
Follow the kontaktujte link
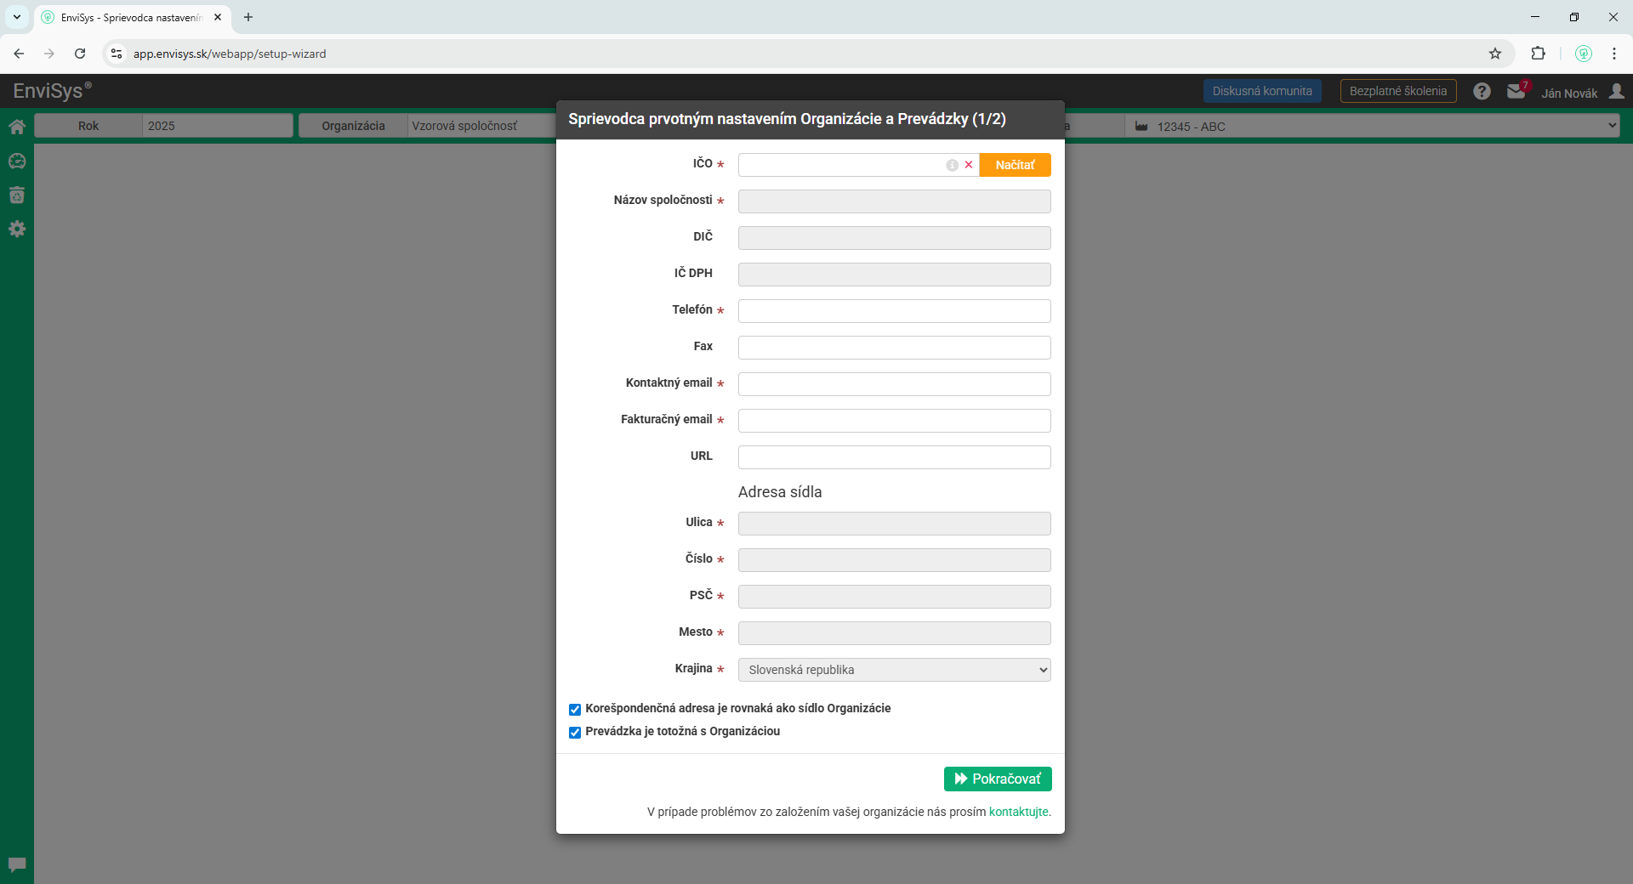click(1018, 812)
